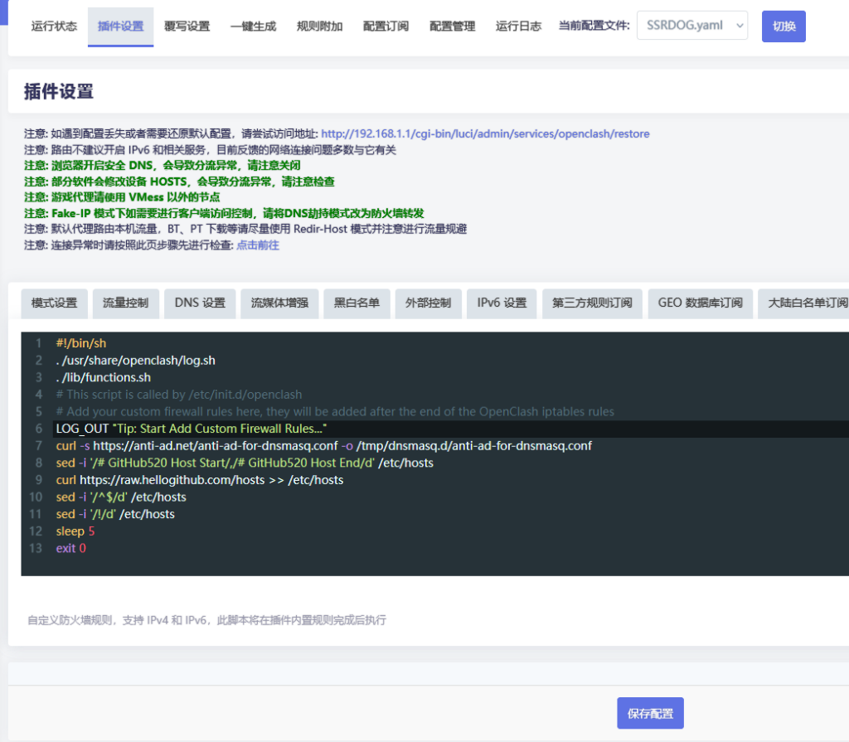Open the 一键生成 tab
This screenshot has height=742, width=849.
[253, 27]
